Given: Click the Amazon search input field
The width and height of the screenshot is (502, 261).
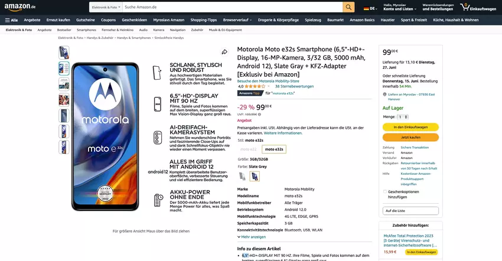Looking at the screenshot, I should (230, 7).
